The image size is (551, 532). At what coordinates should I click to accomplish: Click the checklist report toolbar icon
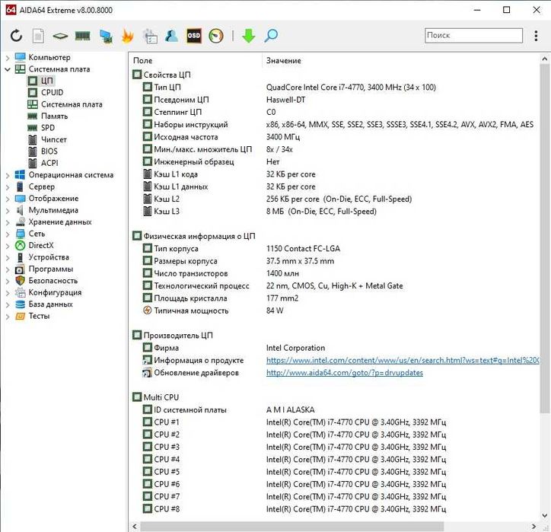point(150,37)
